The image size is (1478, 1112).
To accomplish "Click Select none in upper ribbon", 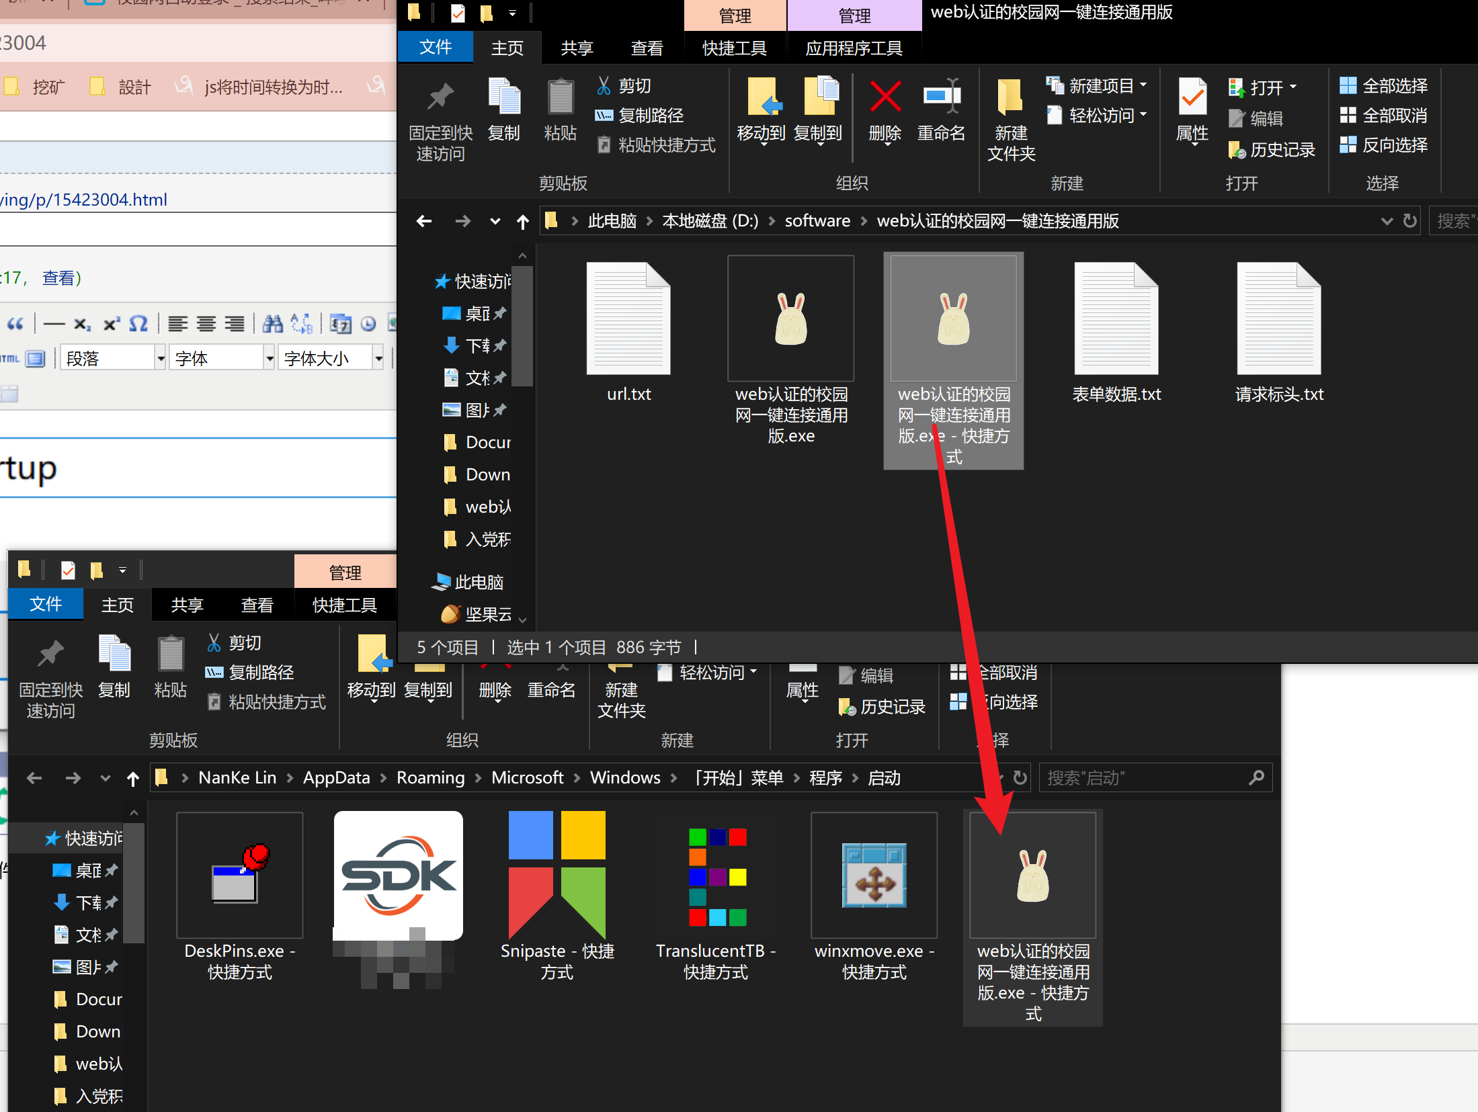I will click(x=1383, y=116).
